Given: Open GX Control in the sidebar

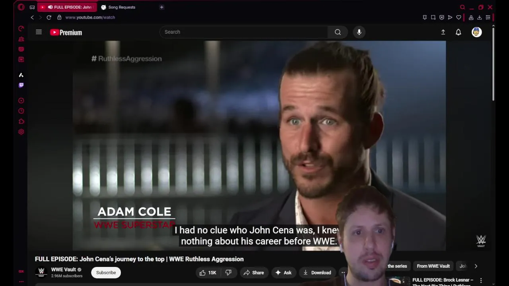Looking at the screenshot, I should (x=21, y=29).
